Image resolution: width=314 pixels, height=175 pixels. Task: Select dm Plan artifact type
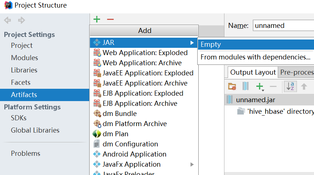[x=144, y=134]
